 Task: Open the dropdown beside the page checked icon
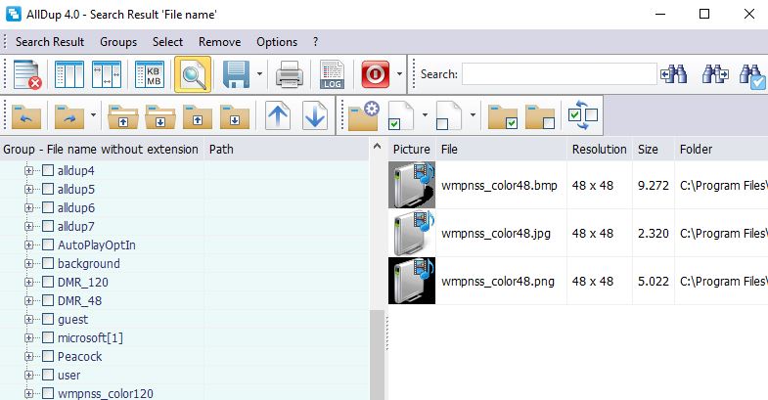pos(425,115)
